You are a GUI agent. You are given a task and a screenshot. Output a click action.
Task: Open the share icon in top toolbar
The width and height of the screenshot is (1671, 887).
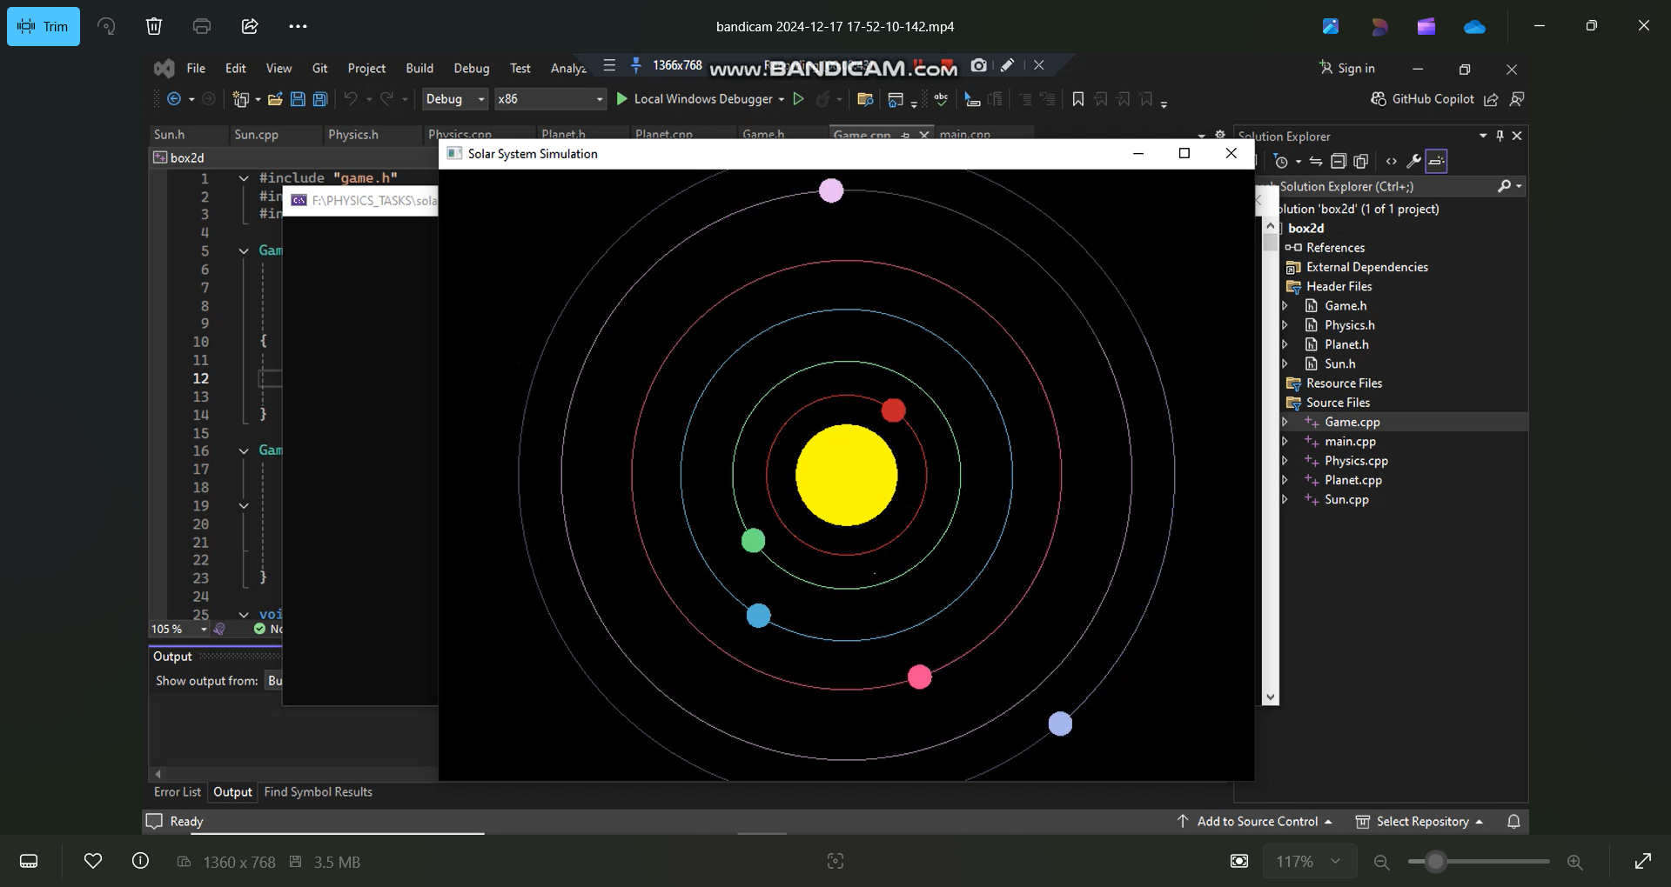(250, 26)
